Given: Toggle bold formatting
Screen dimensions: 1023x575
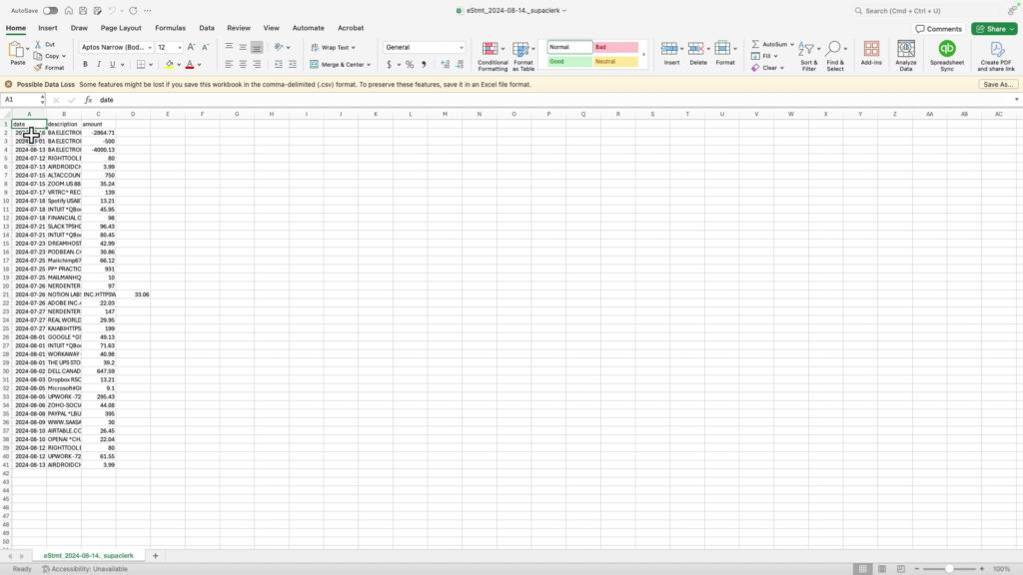Looking at the screenshot, I should point(85,63).
